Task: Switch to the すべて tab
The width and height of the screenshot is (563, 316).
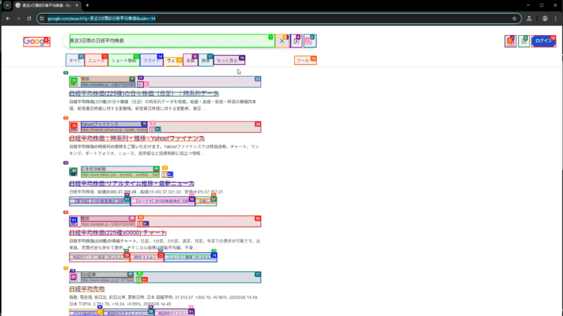Action: pos(75,60)
